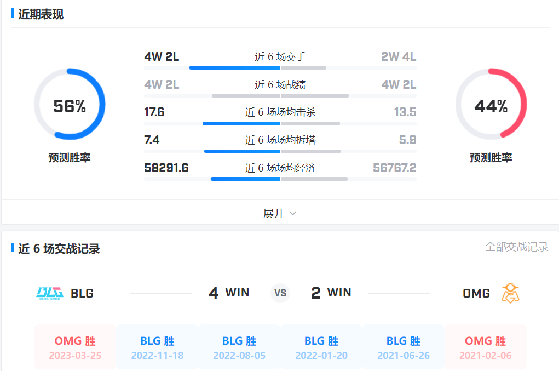Click the 近 6 场交手 comparison bar
Screen dimensions: 559x371
(x=280, y=67)
